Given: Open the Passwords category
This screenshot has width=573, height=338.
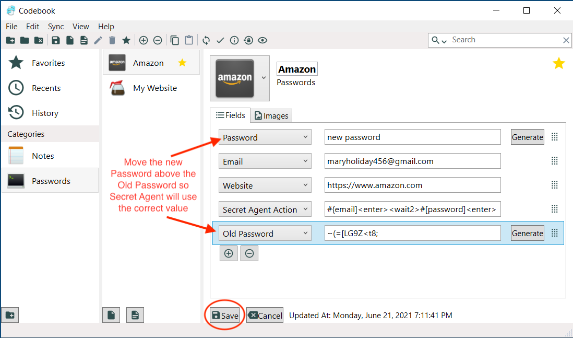Looking at the screenshot, I should [51, 180].
